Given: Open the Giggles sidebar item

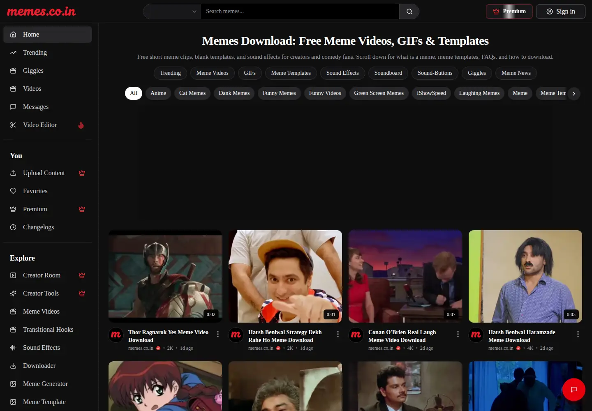Looking at the screenshot, I should (x=48, y=71).
